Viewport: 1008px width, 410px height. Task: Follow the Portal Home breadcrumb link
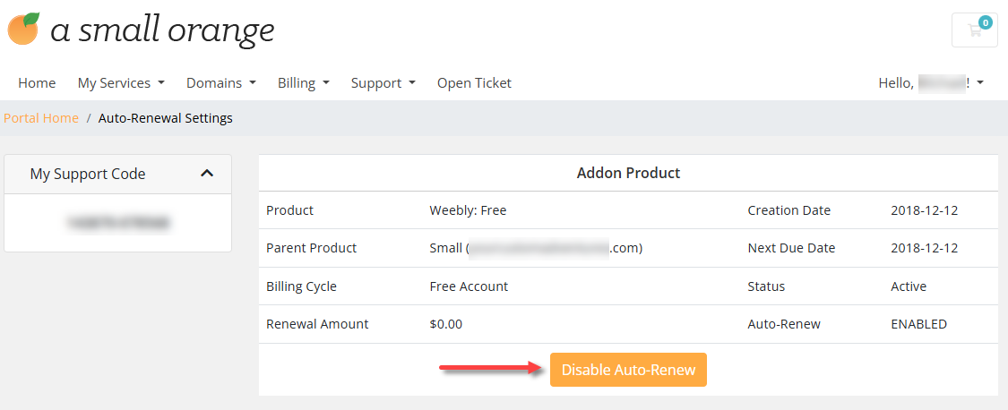[x=41, y=118]
